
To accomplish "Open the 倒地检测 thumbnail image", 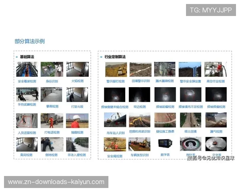I will [52, 144].
